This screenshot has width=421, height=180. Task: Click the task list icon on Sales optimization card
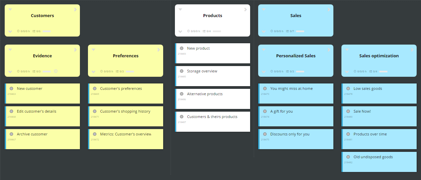point(371,71)
